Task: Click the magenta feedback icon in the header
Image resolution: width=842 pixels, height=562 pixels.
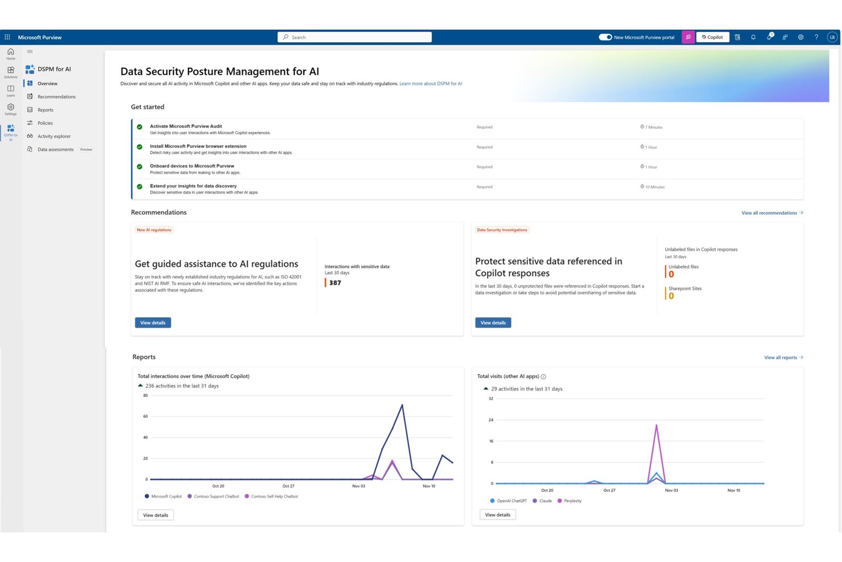Action: (x=688, y=37)
